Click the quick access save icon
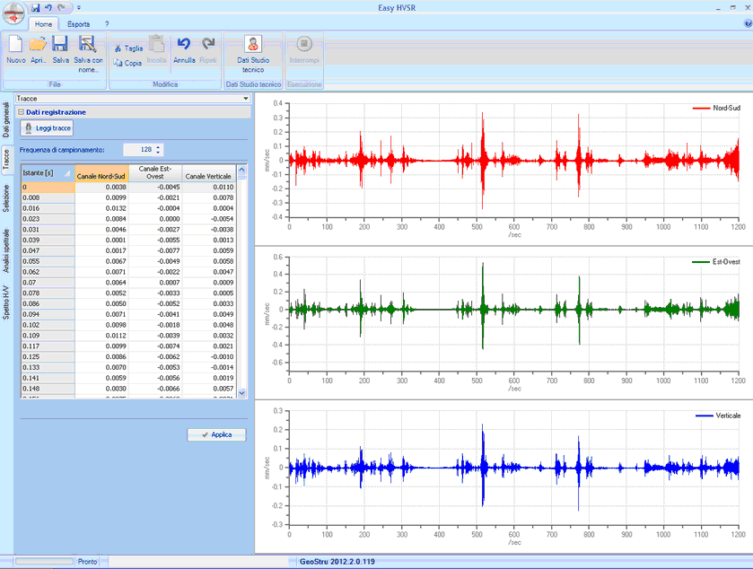753x569 pixels. 36,8
